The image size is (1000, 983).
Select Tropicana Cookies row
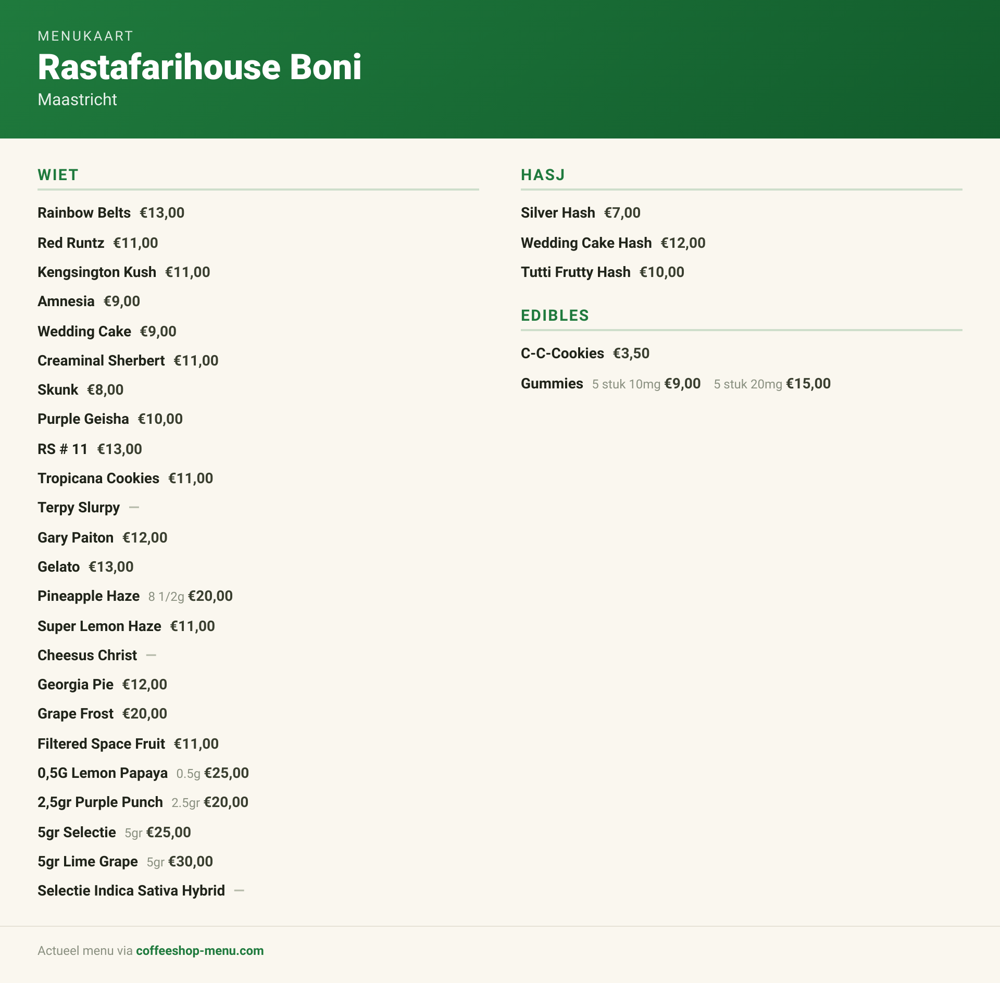(x=126, y=478)
